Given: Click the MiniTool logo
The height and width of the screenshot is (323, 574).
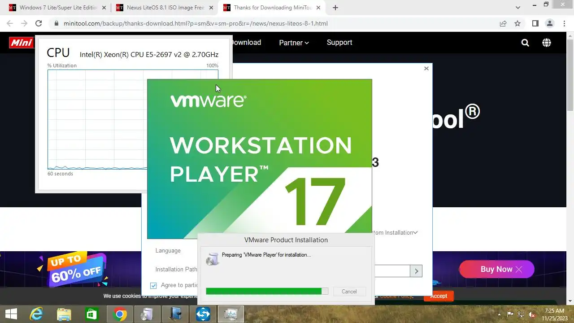Looking at the screenshot, I should point(22,43).
